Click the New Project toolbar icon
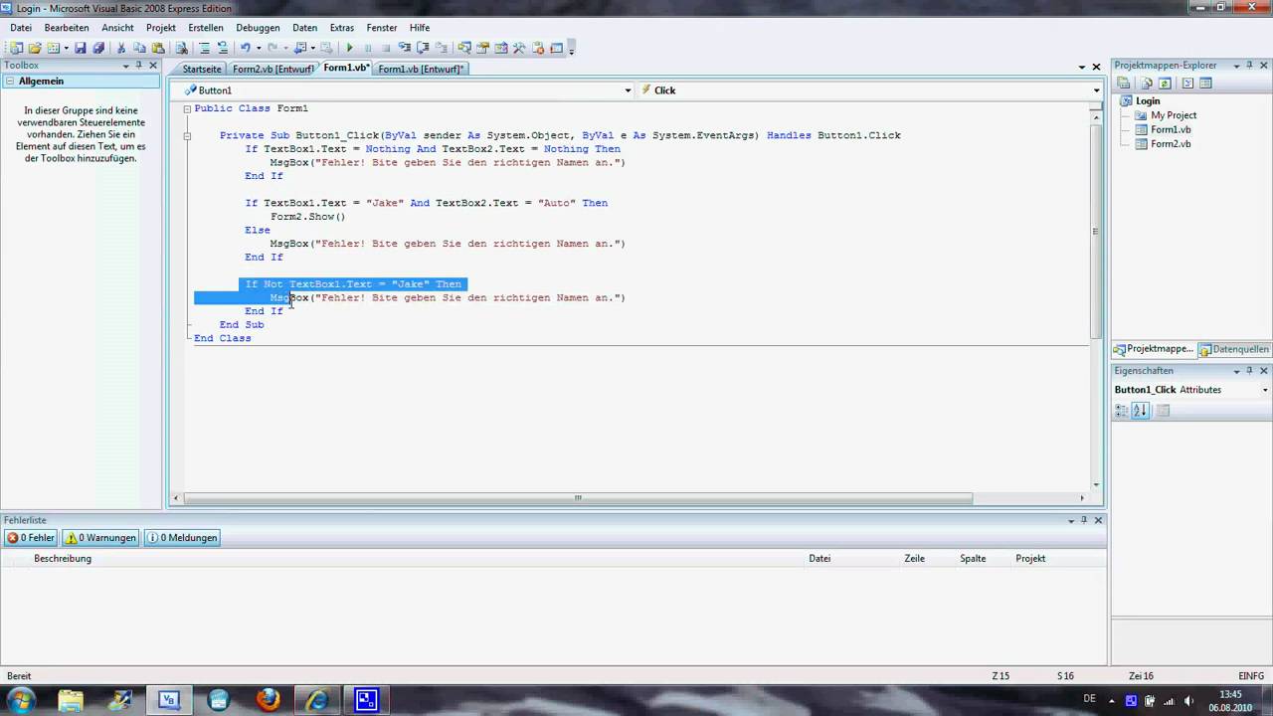The image size is (1273, 716). point(16,48)
